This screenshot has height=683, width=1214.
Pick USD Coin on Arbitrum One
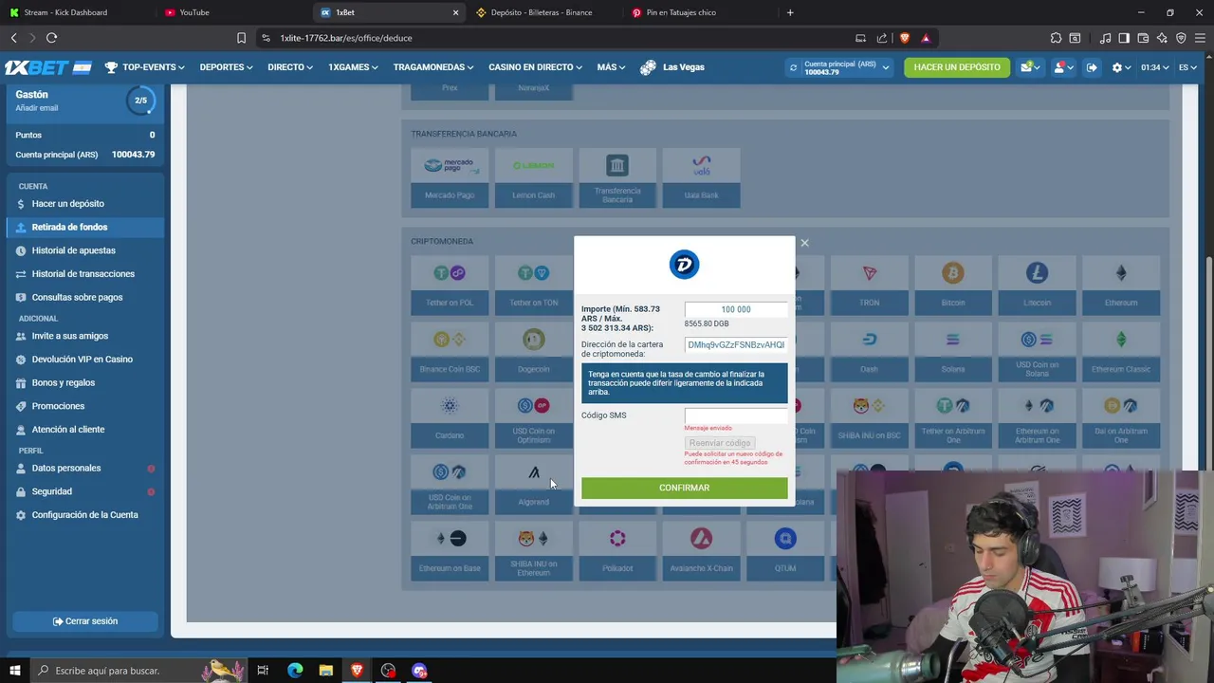coord(450,485)
